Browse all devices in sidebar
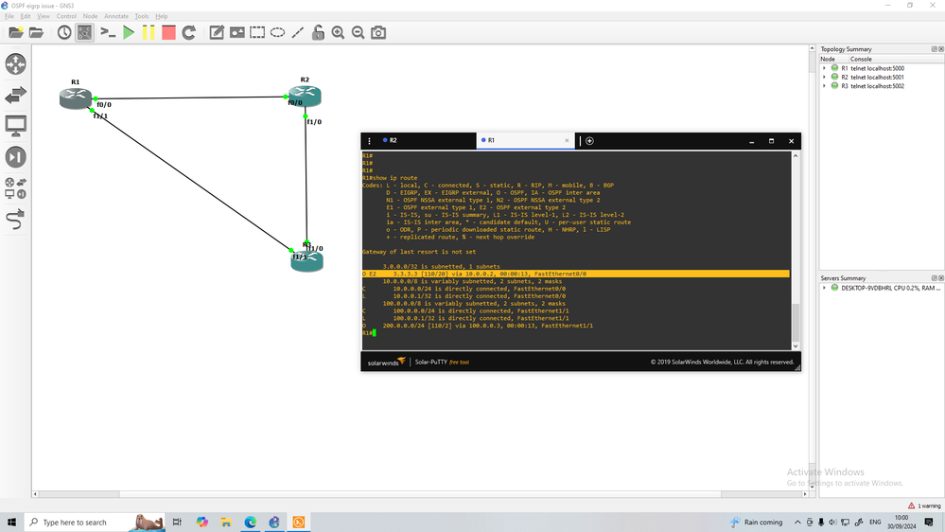Image resolution: width=945 pixels, height=532 pixels. coord(16,188)
